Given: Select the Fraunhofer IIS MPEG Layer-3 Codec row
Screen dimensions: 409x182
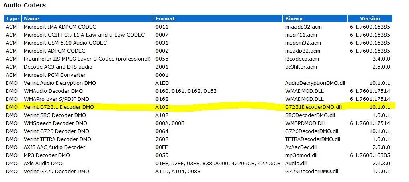Looking at the screenshot, I should 198,59.
